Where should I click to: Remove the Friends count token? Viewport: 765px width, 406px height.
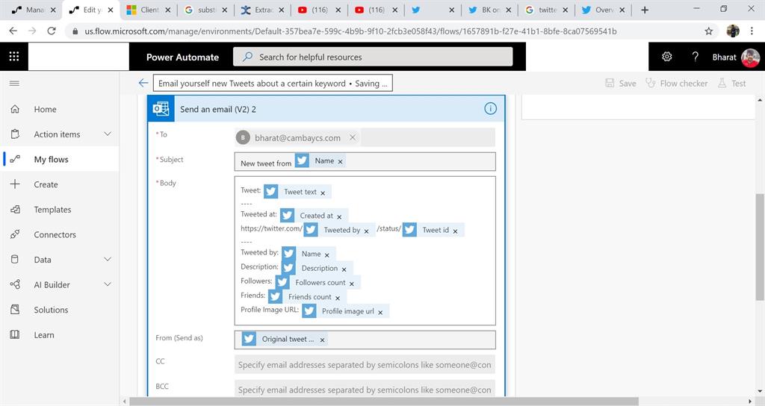coord(337,298)
